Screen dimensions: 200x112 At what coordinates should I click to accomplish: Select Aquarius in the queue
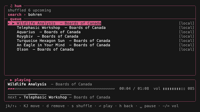tap(49, 32)
